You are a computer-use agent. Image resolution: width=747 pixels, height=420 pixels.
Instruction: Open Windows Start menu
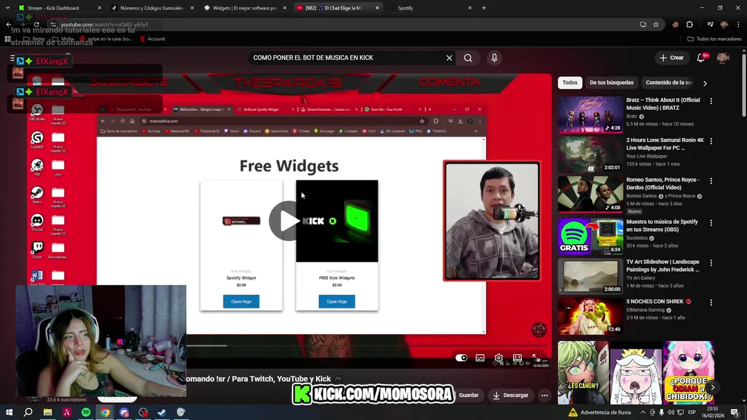9,412
